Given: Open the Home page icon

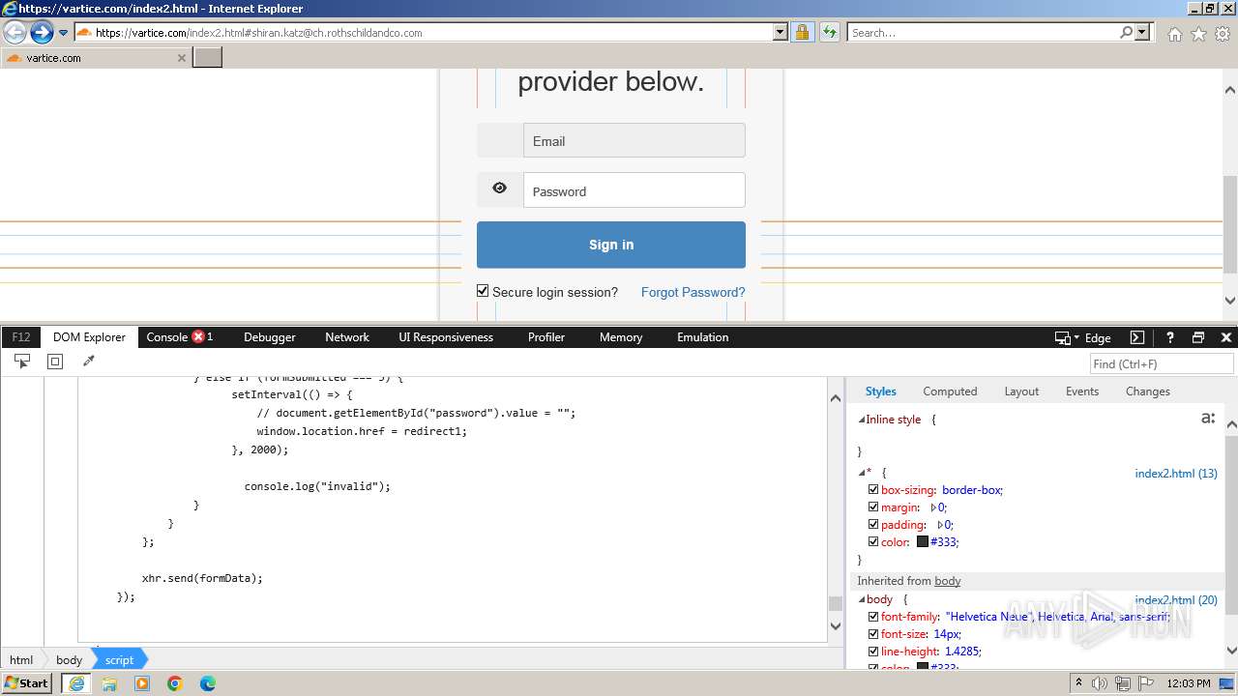Looking at the screenshot, I should tap(1174, 34).
